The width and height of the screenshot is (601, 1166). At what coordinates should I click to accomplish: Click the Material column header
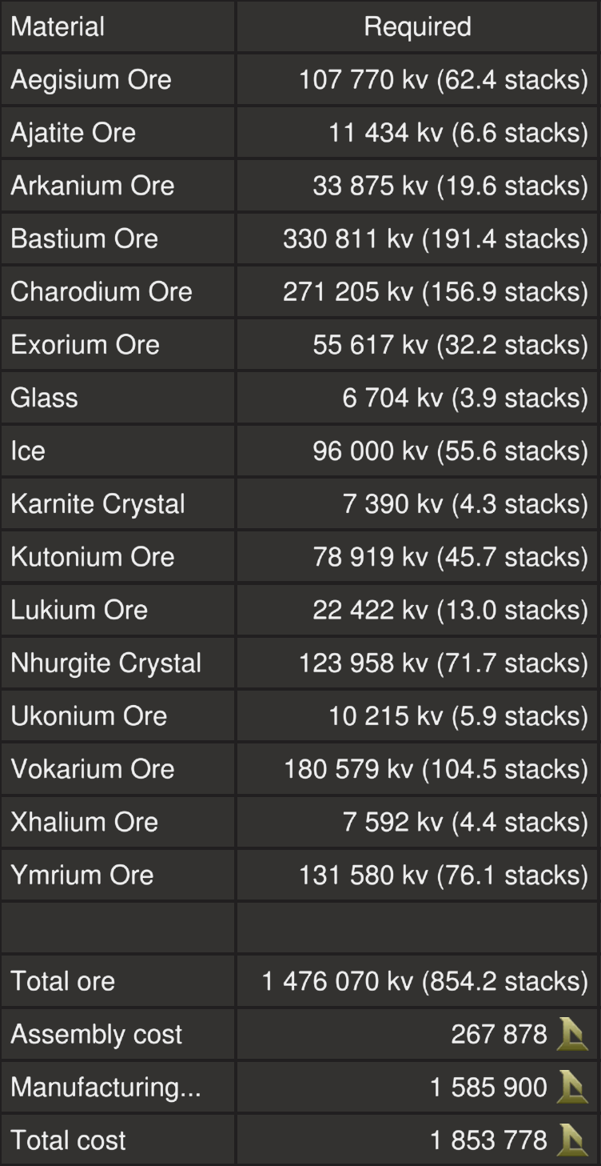[x=58, y=26]
